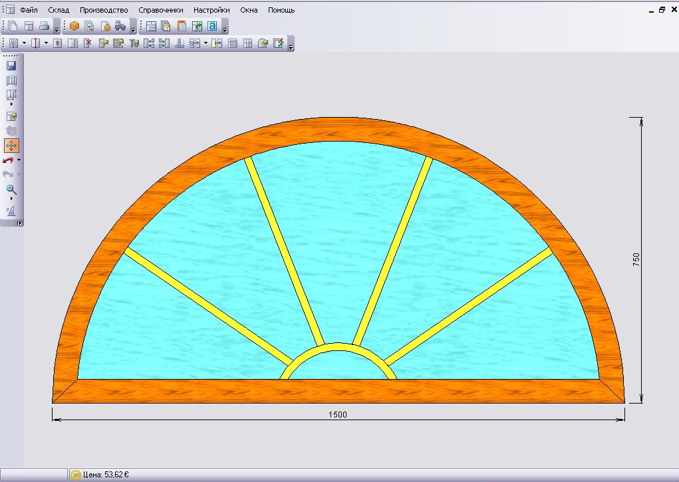Click the second blue-arrows align icon

coord(164,43)
